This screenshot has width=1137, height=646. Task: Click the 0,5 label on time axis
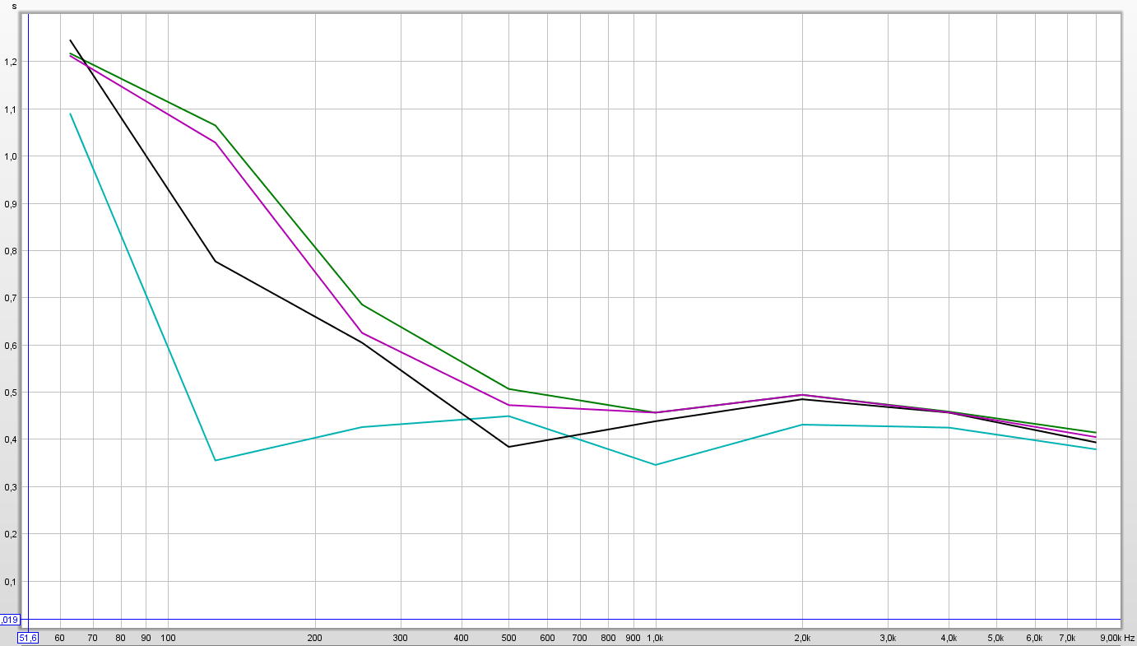10,393
